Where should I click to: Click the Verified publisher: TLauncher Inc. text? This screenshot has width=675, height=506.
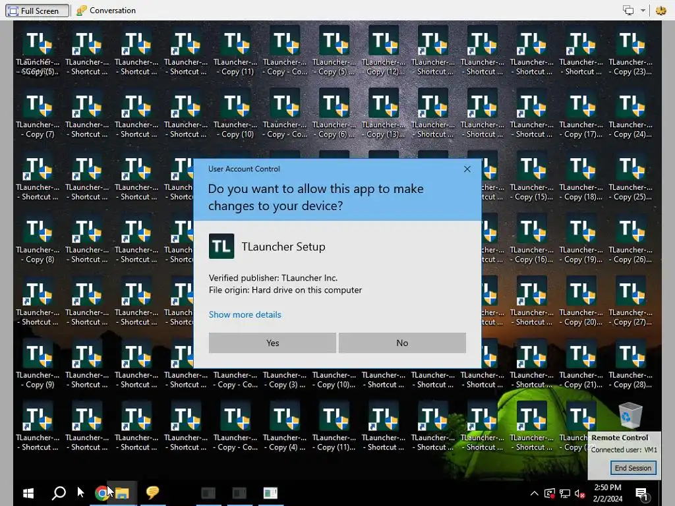(x=273, y=278)
